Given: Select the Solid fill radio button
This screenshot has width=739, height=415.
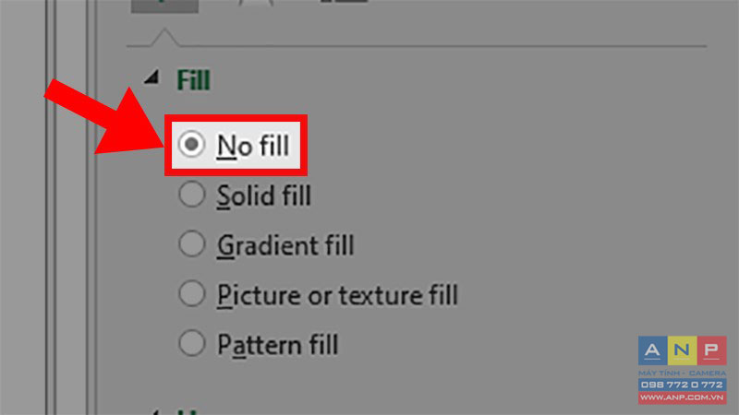Looking at the screenshot, I should point(191,194).
